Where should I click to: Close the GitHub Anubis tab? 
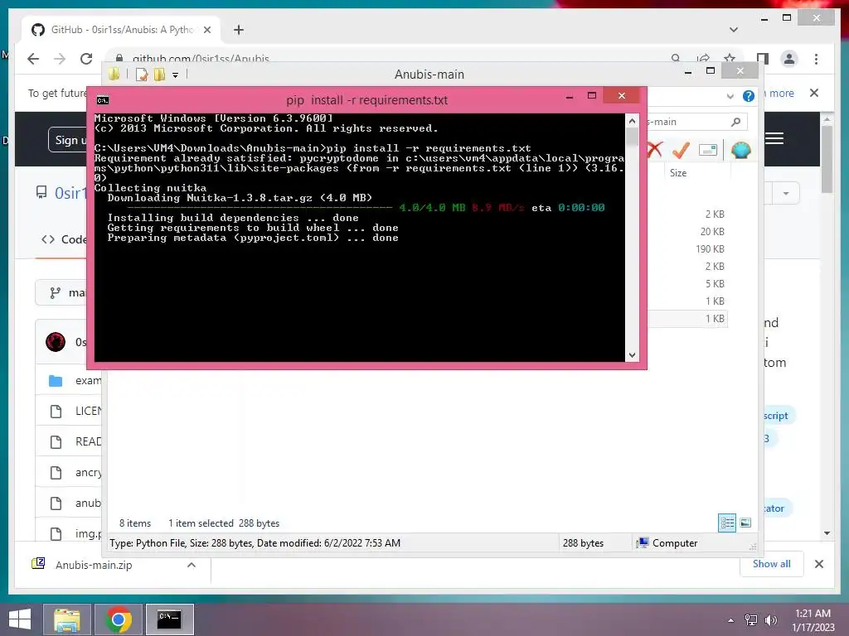[206, 30]
